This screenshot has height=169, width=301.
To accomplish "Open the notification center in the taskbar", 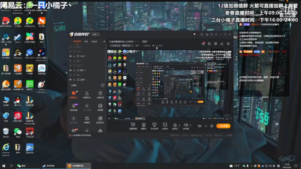I will tap(296, 166).
